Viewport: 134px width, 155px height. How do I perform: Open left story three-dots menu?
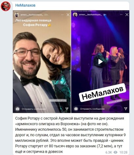[62, 15]
